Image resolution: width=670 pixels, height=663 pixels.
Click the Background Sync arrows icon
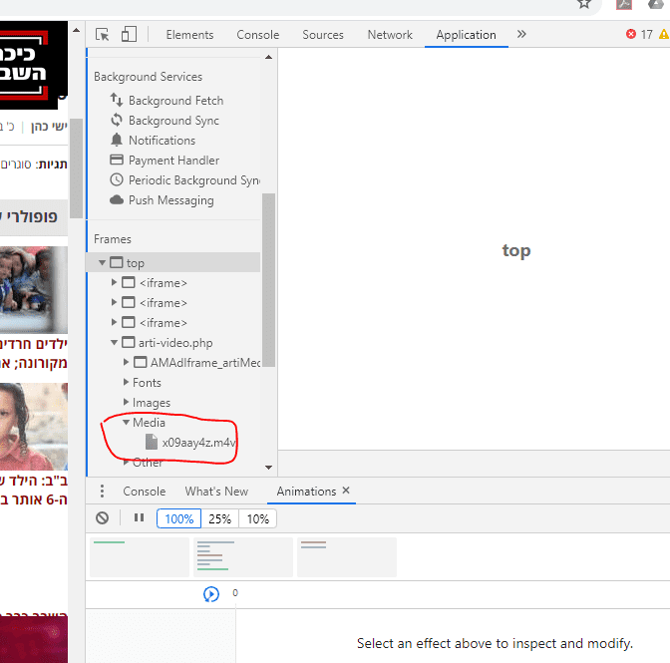click(117, 120)
